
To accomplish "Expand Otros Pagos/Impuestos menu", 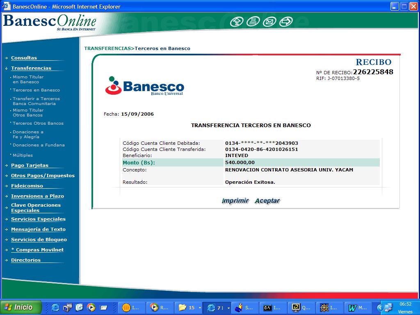I will pyautogui.click(x=43, y=176).
